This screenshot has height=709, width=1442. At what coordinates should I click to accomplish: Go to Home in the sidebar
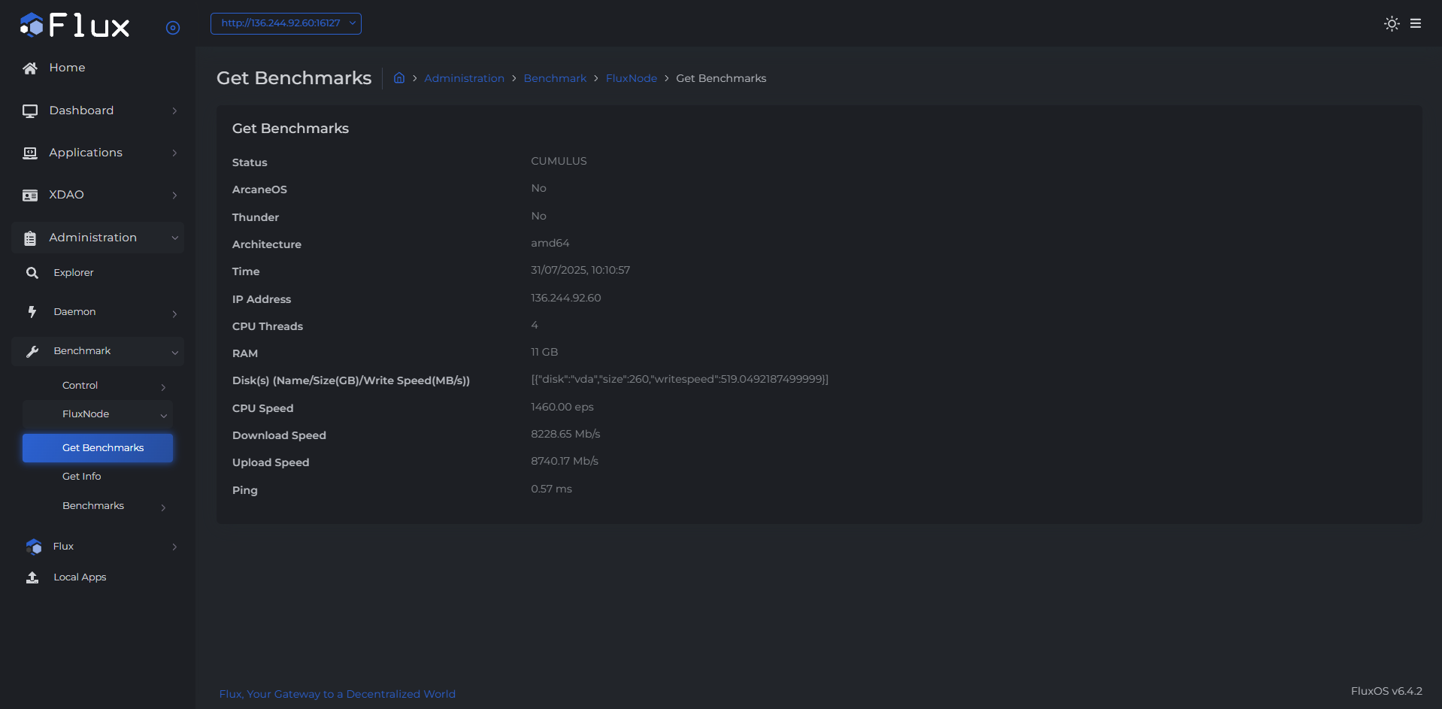click(x=67, y=68)
